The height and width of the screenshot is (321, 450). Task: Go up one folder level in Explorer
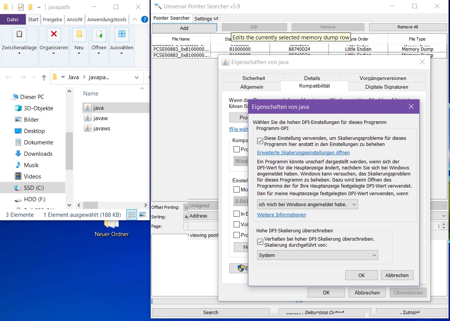point(44,77)
